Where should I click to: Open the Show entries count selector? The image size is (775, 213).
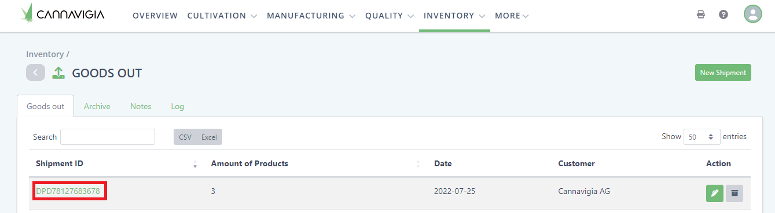702,137
